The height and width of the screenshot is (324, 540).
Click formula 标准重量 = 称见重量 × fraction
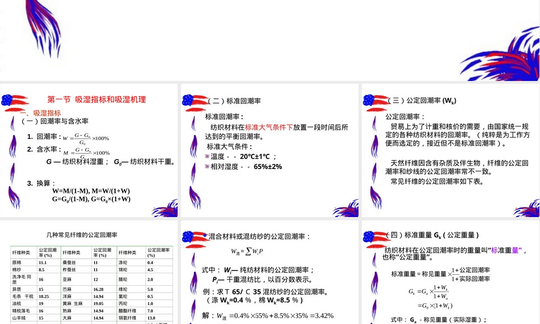[x=441, y=274]
